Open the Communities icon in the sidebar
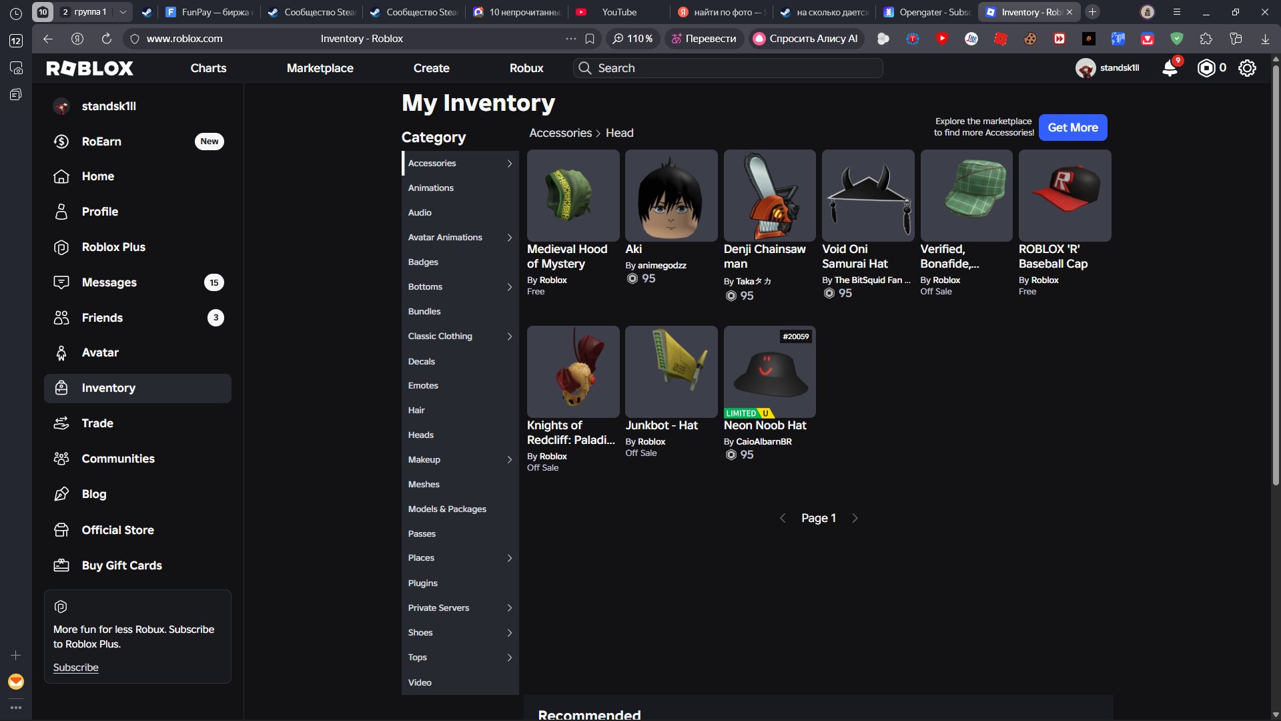1281x721 pixels. pyautogui.click(x=61, y=459)
